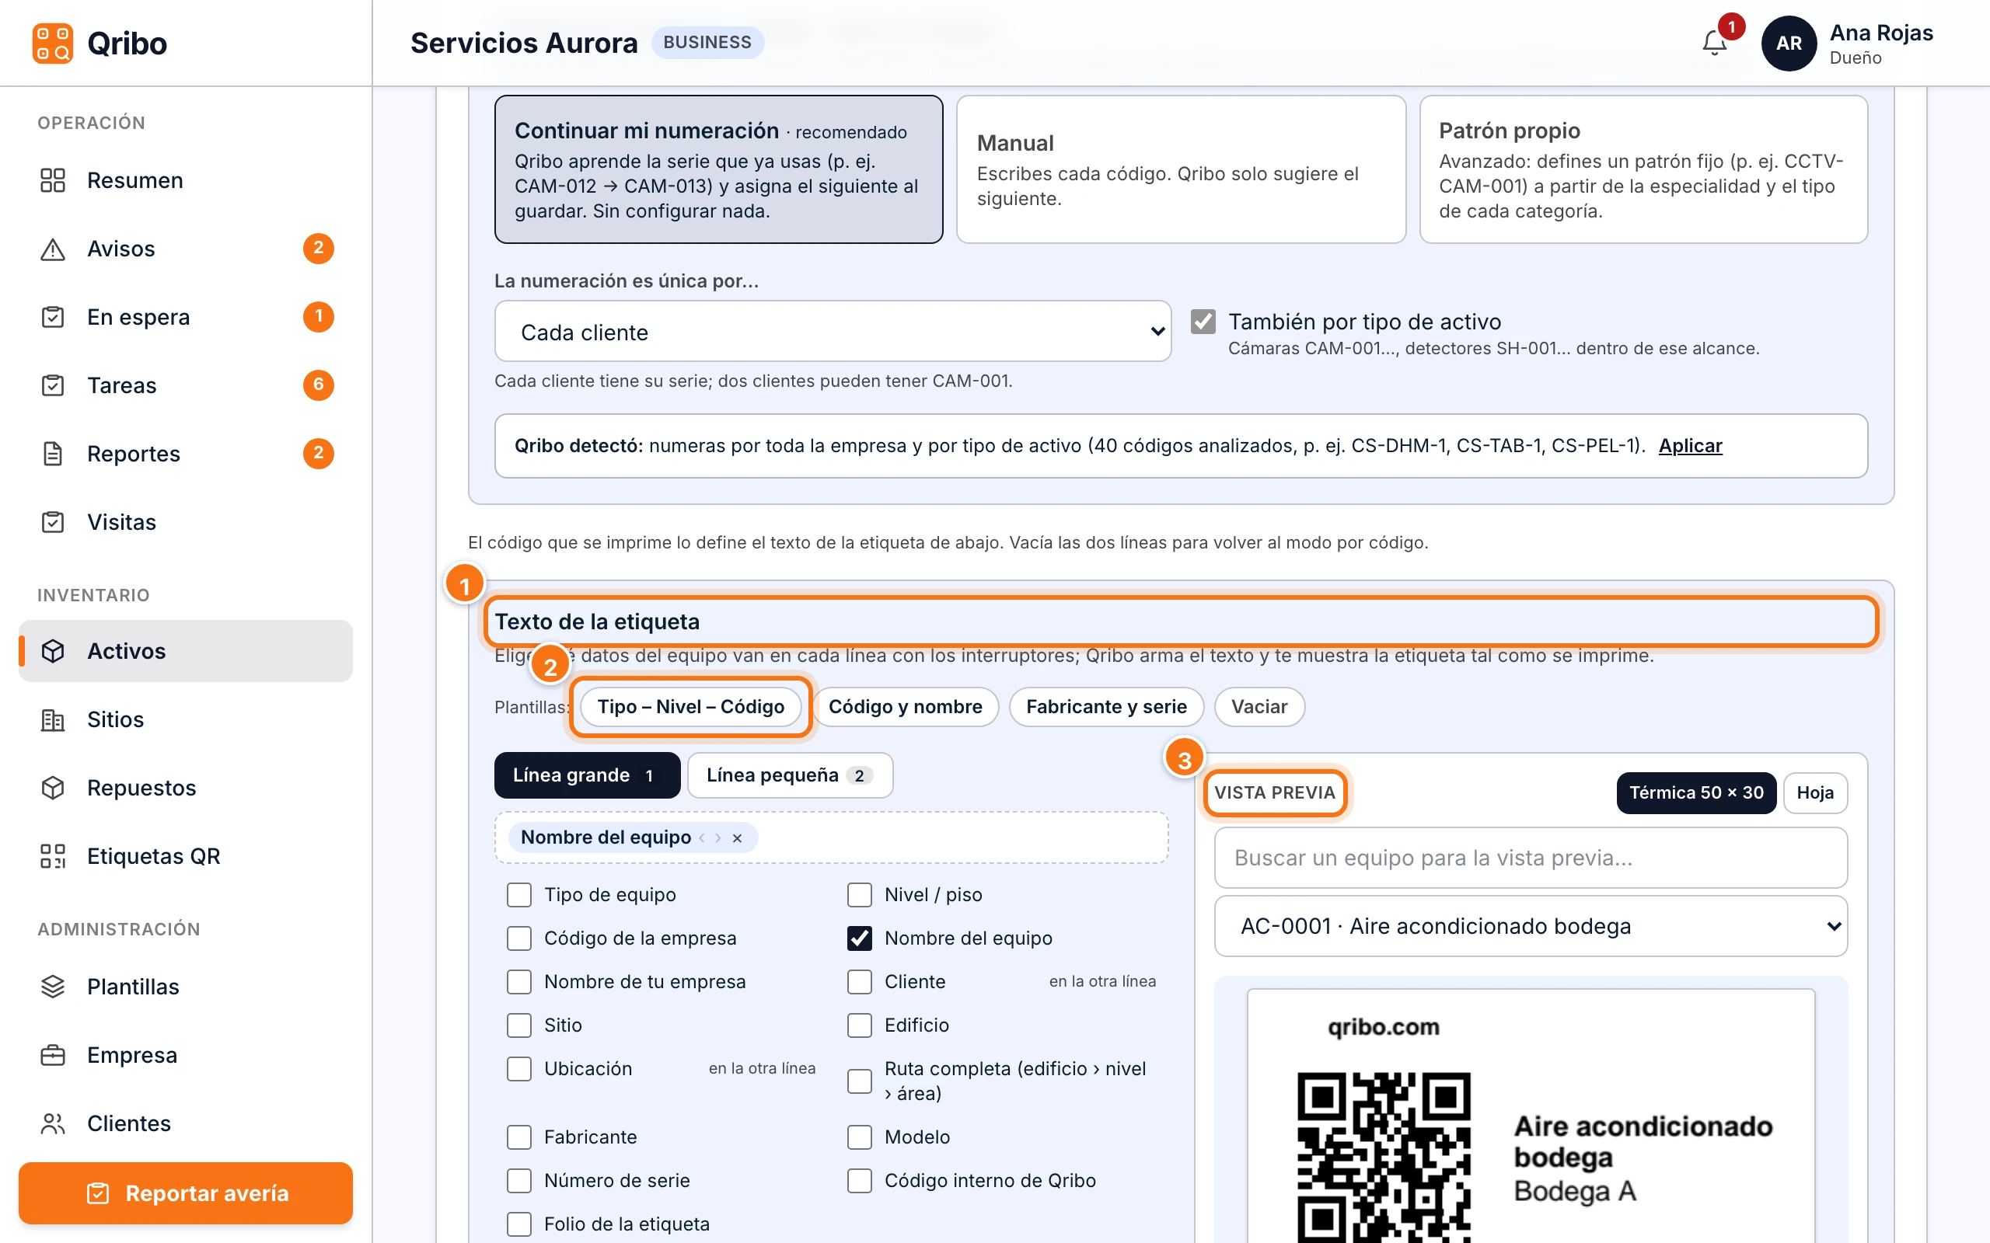Open Sitios building icon in sidebar

[x=53, y=719]
